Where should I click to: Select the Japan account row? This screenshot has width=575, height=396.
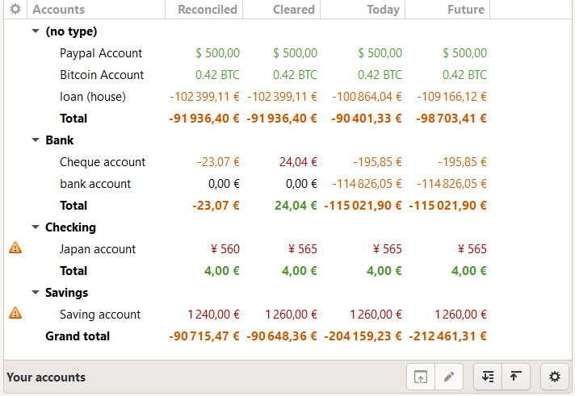[287, 249]
